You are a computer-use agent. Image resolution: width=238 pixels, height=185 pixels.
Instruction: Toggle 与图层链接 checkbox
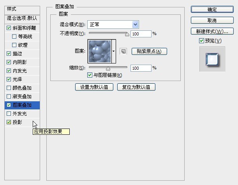pos(90,75)
